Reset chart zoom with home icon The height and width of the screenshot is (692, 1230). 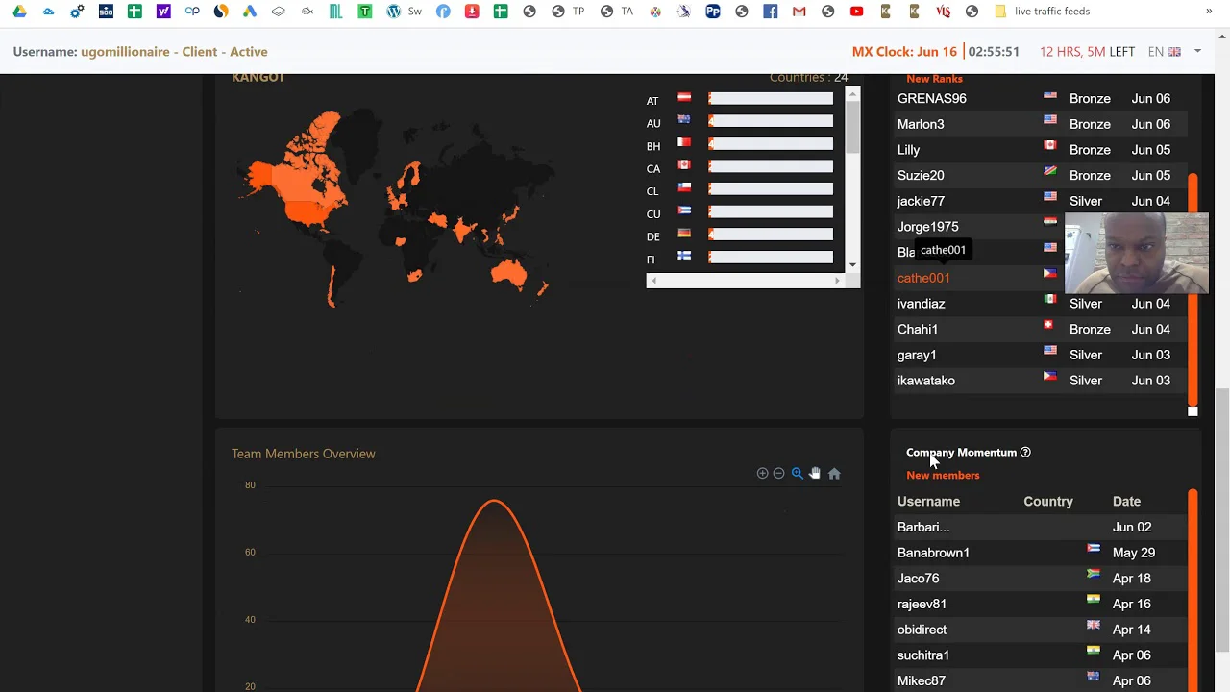[x=834, y=473]
